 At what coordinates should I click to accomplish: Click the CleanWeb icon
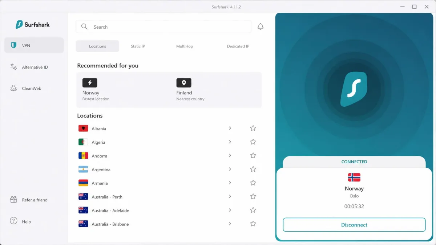pos(14,88)
